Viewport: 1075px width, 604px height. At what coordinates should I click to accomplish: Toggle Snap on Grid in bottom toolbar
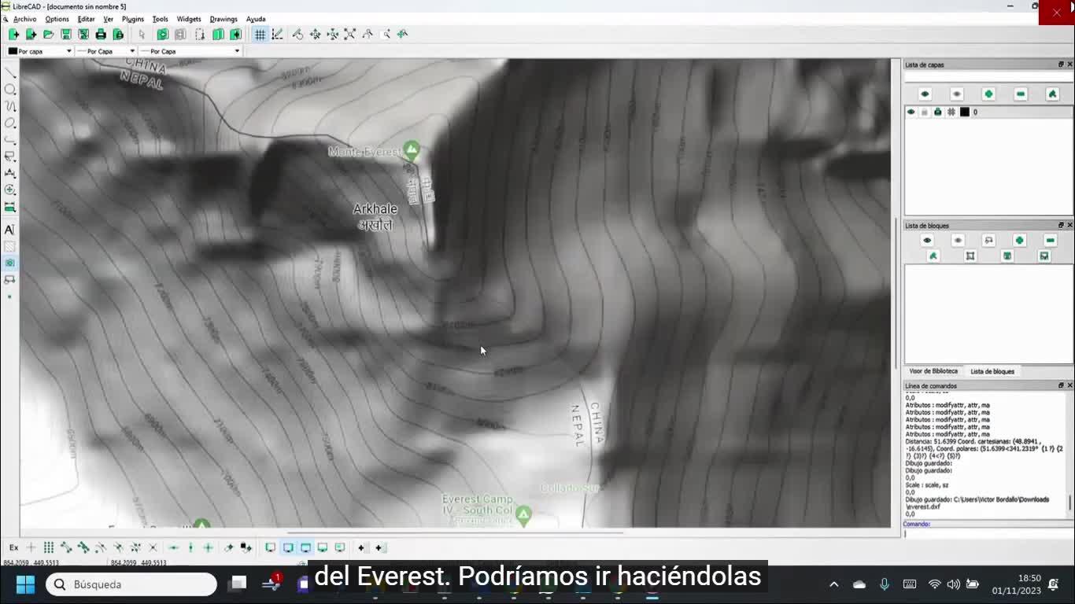(49, 547)
